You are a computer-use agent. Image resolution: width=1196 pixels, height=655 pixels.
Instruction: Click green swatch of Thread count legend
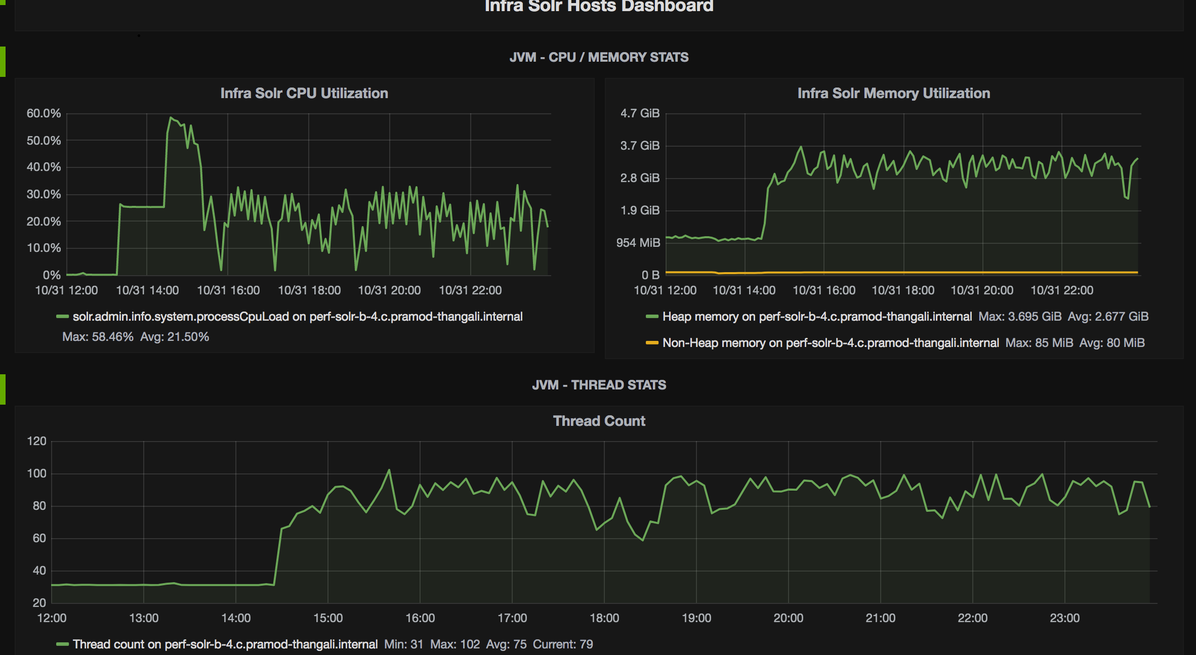62,644
